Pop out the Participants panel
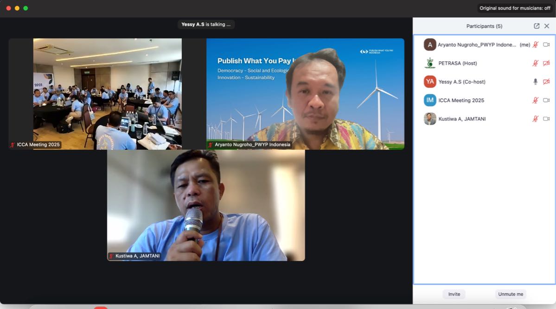This screenshot has width=556, height=309. coord(537,26)
